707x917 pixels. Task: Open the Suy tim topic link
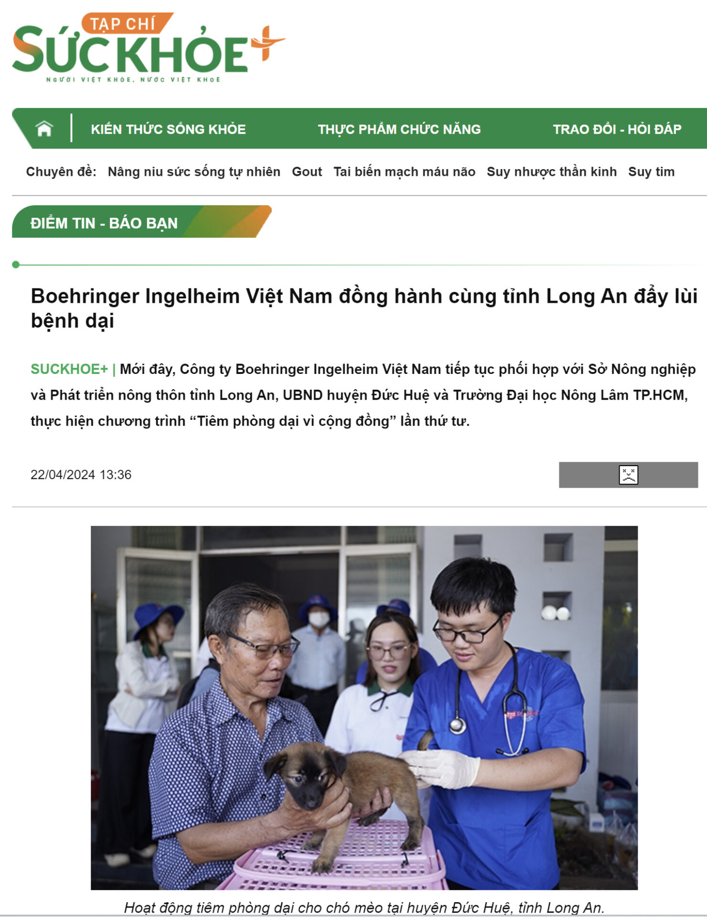[651, 172]
